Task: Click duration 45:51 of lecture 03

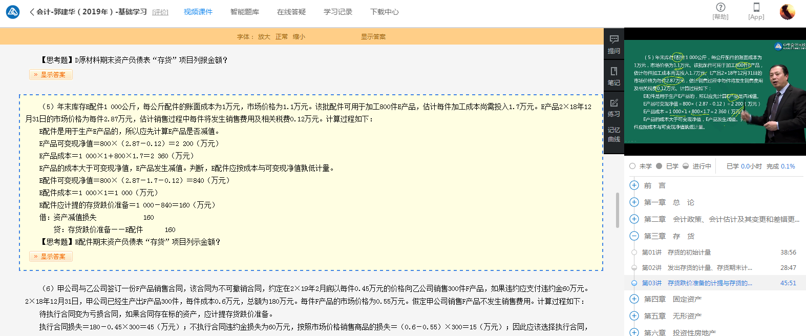Action: (x=788, y=283)
